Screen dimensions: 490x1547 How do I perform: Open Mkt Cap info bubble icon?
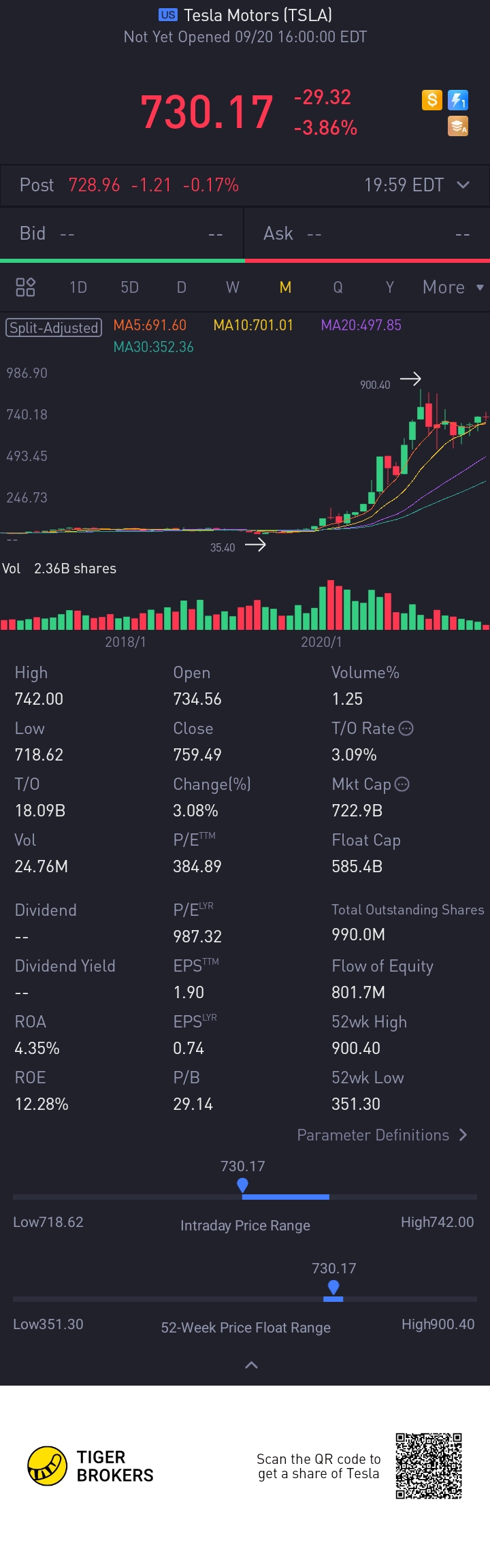402,784
